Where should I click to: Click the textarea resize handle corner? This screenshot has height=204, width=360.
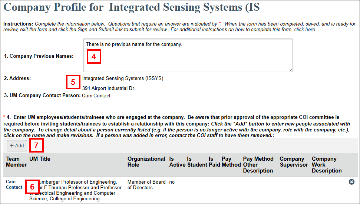click(291, 70)
